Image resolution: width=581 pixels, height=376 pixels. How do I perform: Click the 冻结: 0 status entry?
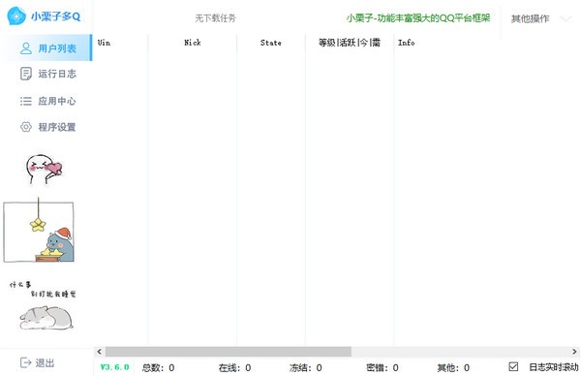click(x=305, y=367)
